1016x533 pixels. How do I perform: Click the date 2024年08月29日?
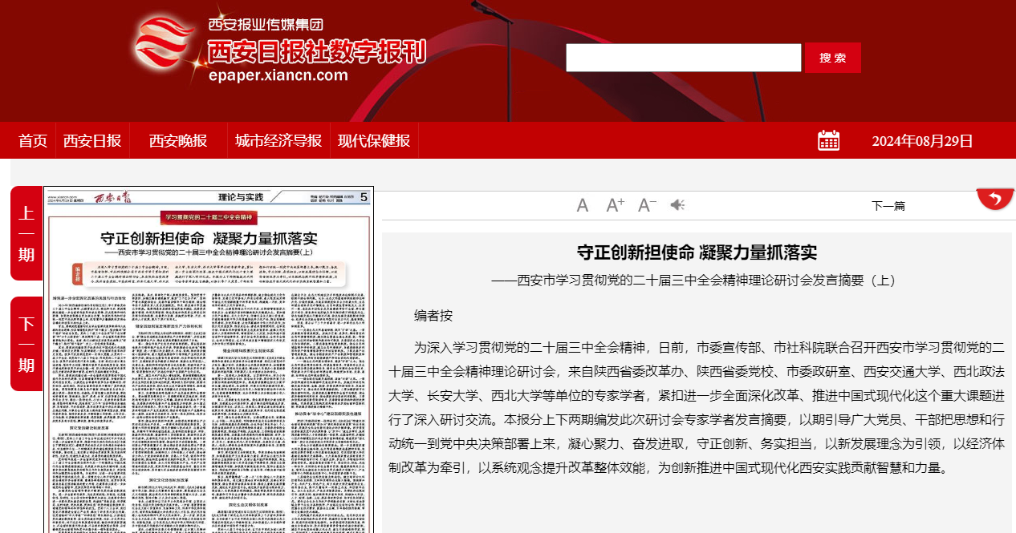tap(922, 141)
